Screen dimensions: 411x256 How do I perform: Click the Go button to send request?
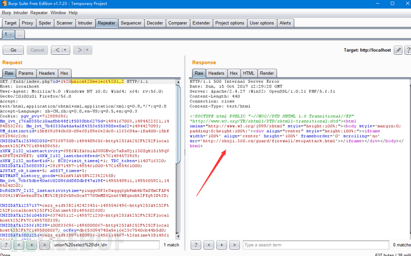point(13,50)
